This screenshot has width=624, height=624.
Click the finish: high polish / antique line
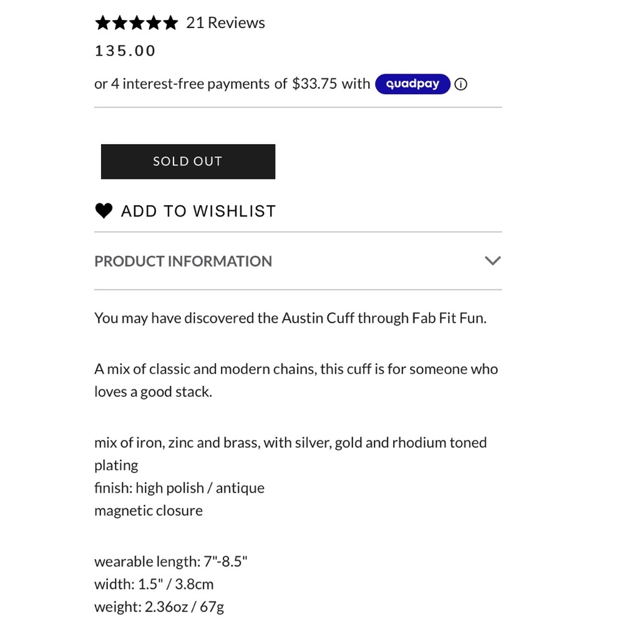point(179,487)
